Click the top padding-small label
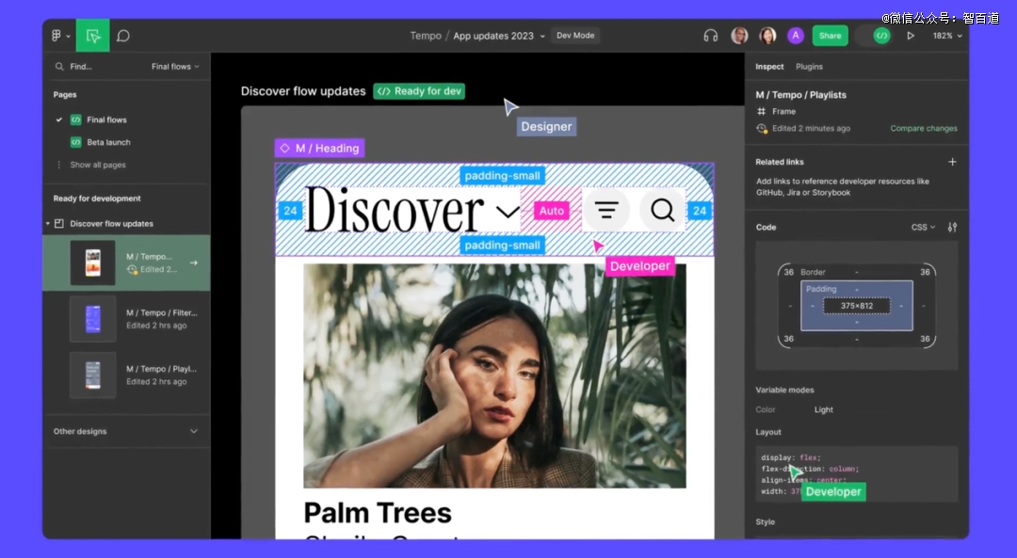The image size is (1017, 558). (502, 176)
